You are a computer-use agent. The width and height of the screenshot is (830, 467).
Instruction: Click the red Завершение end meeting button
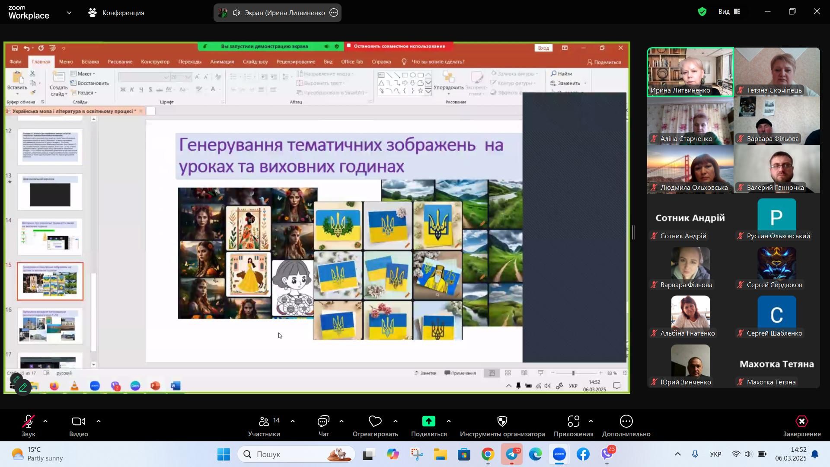pyautogui.click(x=801, y=426)
